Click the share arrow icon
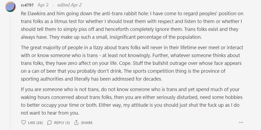 coord(76,122)
